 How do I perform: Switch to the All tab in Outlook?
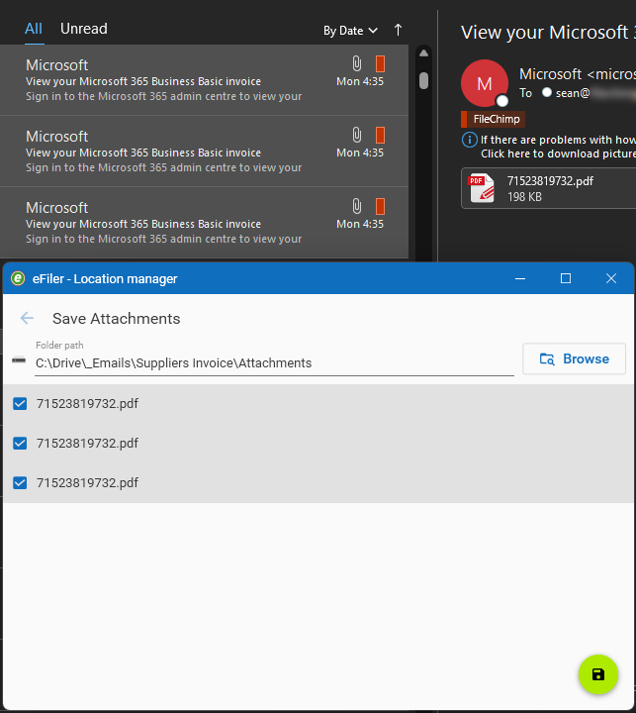click(34, 29)
